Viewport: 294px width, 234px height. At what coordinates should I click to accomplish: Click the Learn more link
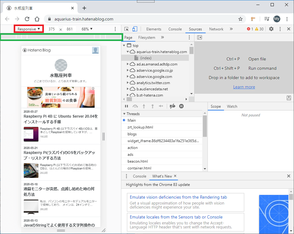point(244,87)
